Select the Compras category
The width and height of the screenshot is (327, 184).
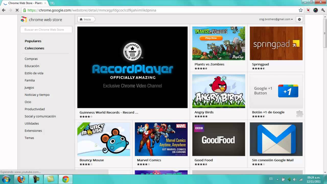click(31, 59)
